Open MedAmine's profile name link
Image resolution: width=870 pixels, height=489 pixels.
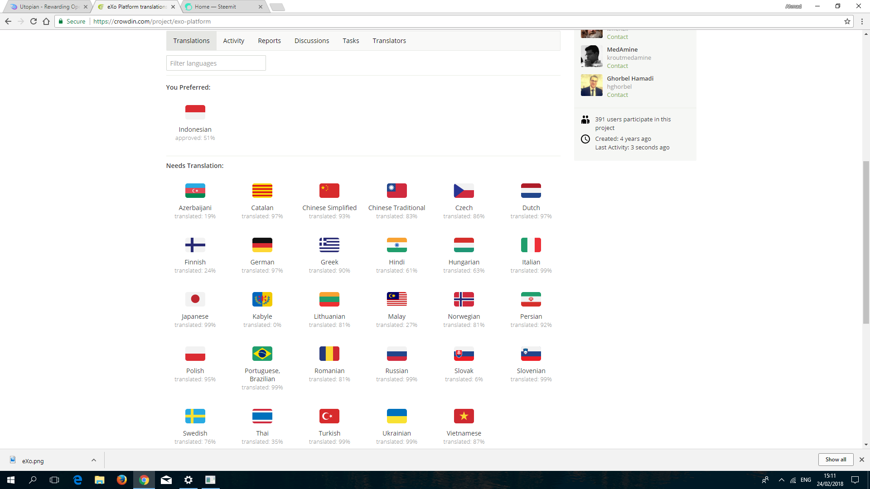coord(622,49)
